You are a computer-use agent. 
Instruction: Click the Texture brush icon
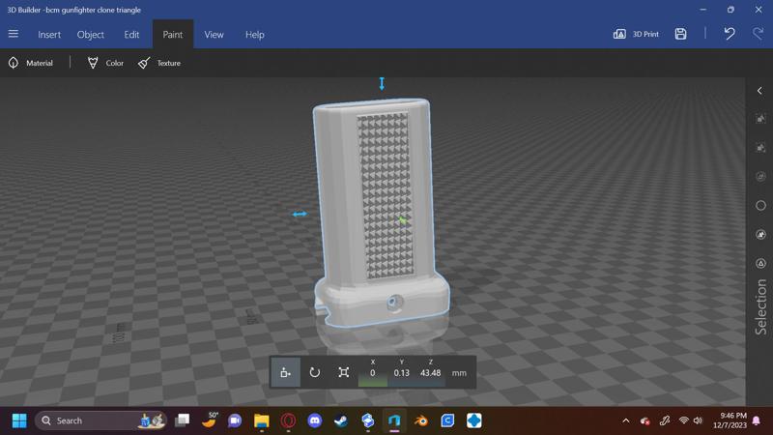click(144, 63)
